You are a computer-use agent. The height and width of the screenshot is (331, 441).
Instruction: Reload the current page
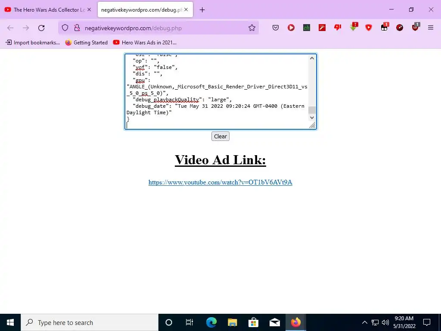coord(41,28)
